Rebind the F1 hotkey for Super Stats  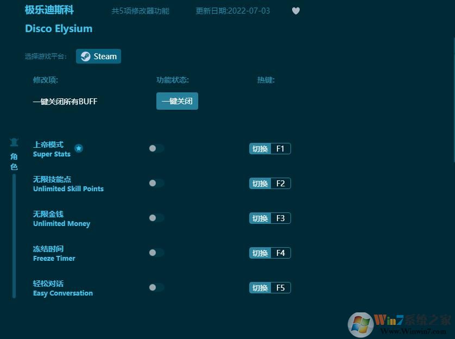270,148
